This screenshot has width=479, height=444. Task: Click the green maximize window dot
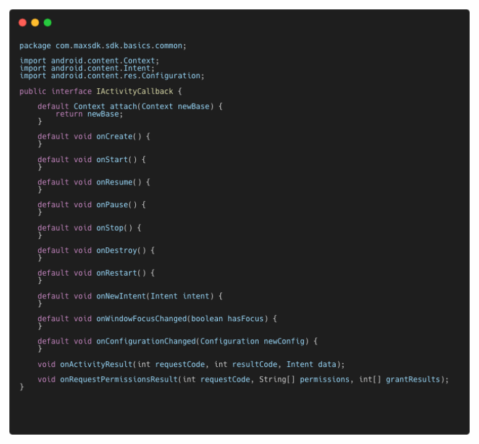[48, 23]
